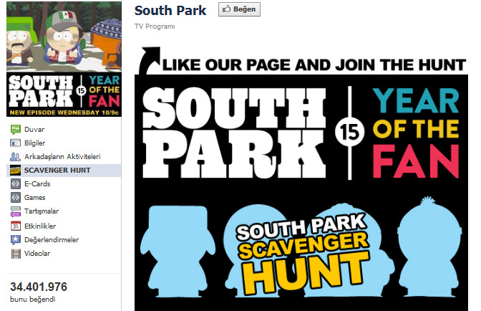
Task: Open the Videolar section link
Action: click(37, 254)
